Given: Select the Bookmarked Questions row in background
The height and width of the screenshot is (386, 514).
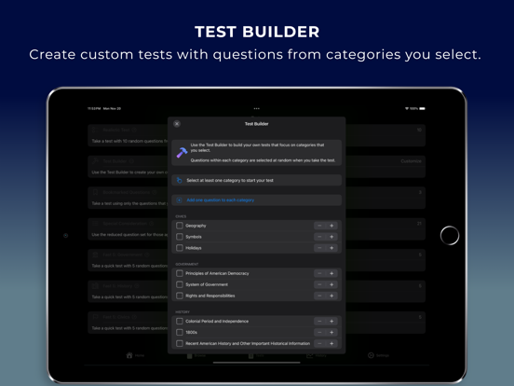Looking at the screenshot, I should coord(128,198).
